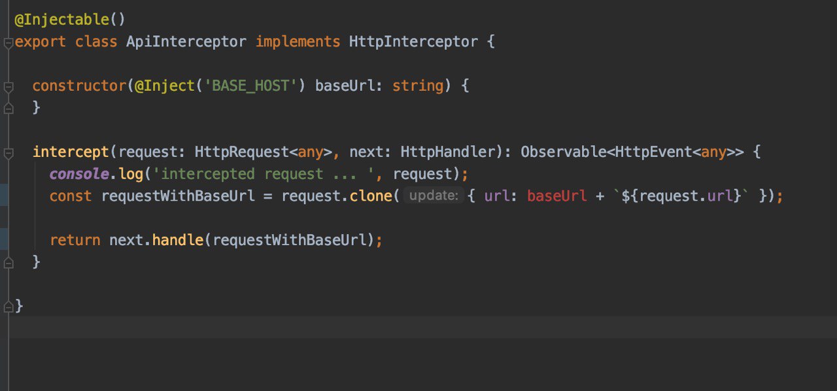Select the ApiInterceptor class name

click(186, 42)
